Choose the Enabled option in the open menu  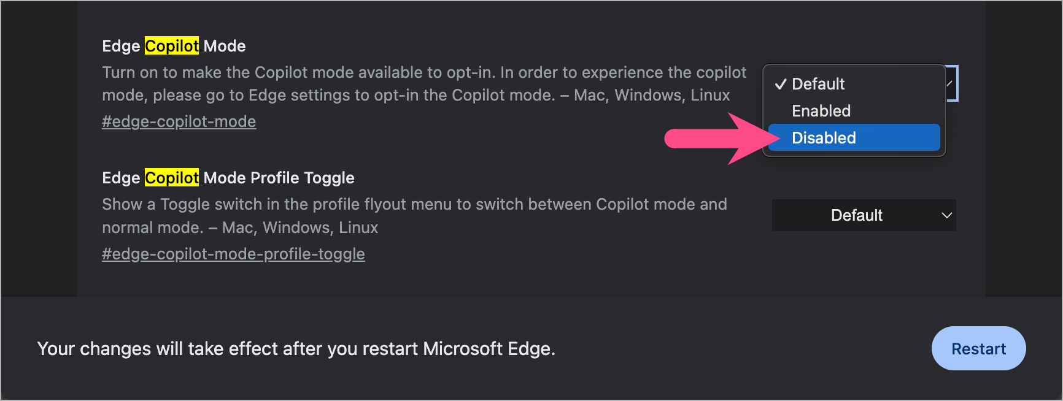pos(821,111)
